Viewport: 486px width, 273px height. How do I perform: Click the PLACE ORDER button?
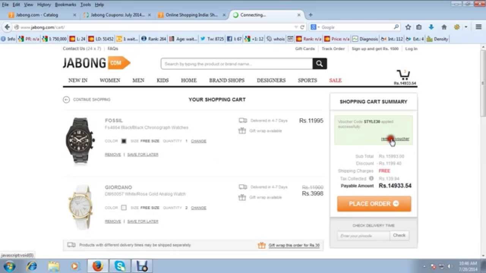[374, 204]
